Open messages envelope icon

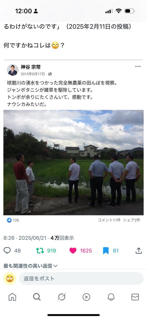click(135, 297)
